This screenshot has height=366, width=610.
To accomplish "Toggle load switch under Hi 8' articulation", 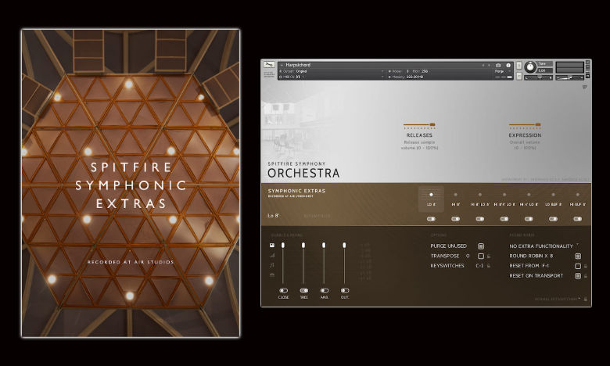I will 456,219.
